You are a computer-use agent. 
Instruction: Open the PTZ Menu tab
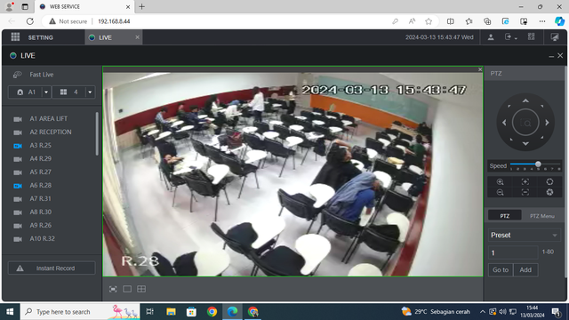click(542, 216)
